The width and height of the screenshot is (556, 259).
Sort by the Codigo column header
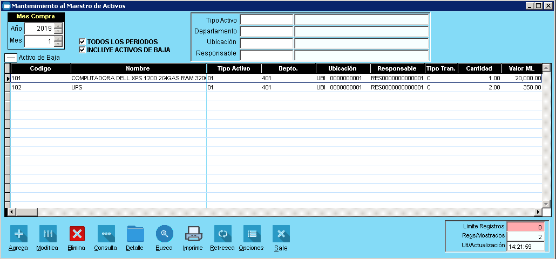[x=40, y=68]
